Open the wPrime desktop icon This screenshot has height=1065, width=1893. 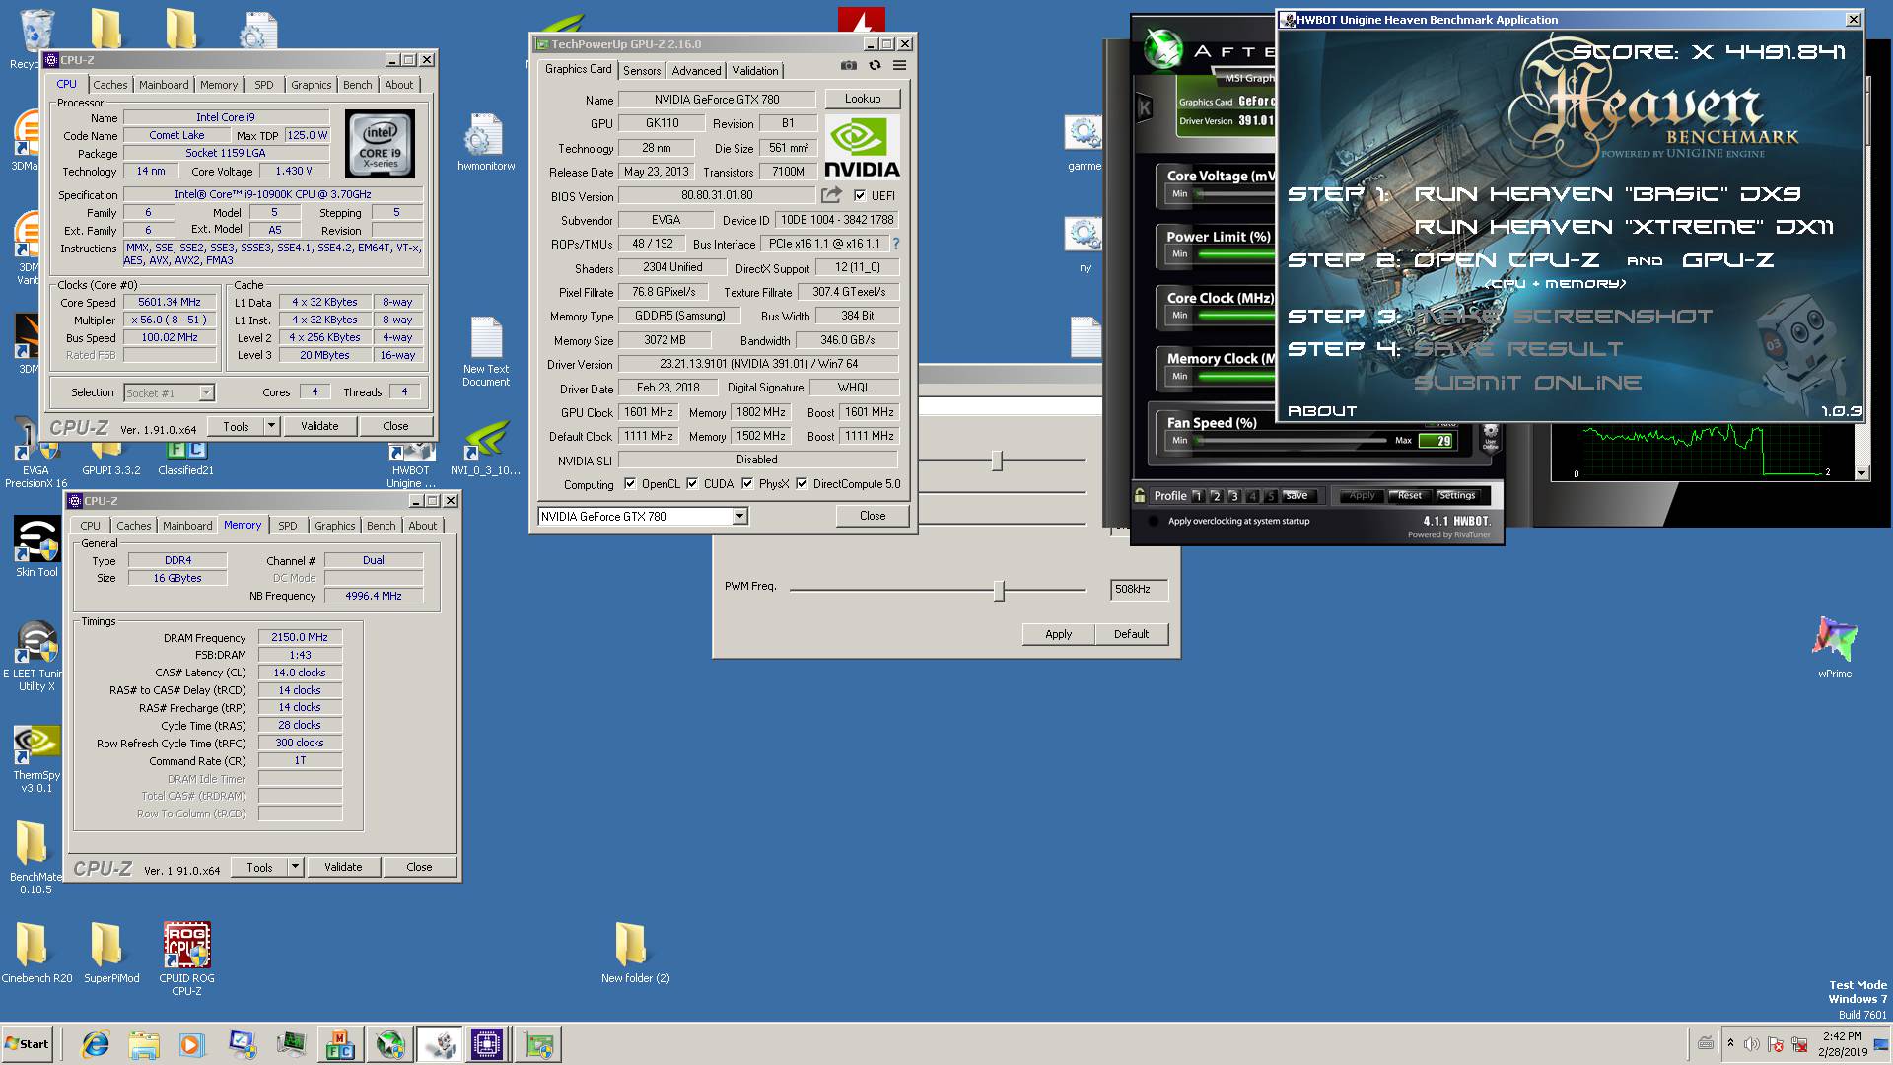[1834, 648]
